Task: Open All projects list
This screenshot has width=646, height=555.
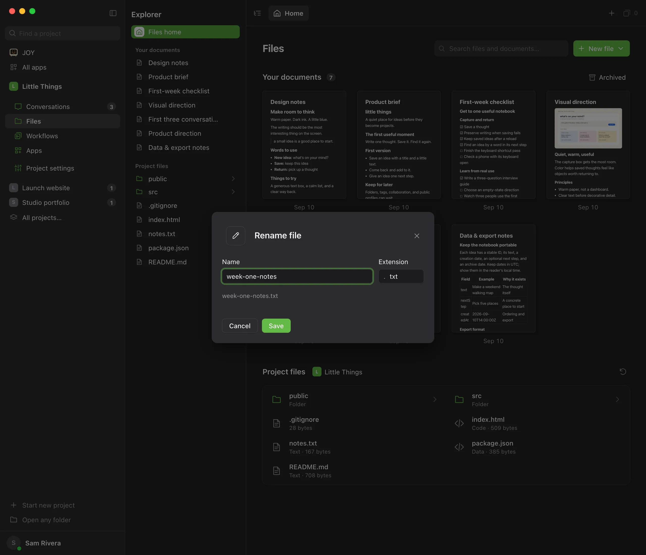Action: click(62, 217)
